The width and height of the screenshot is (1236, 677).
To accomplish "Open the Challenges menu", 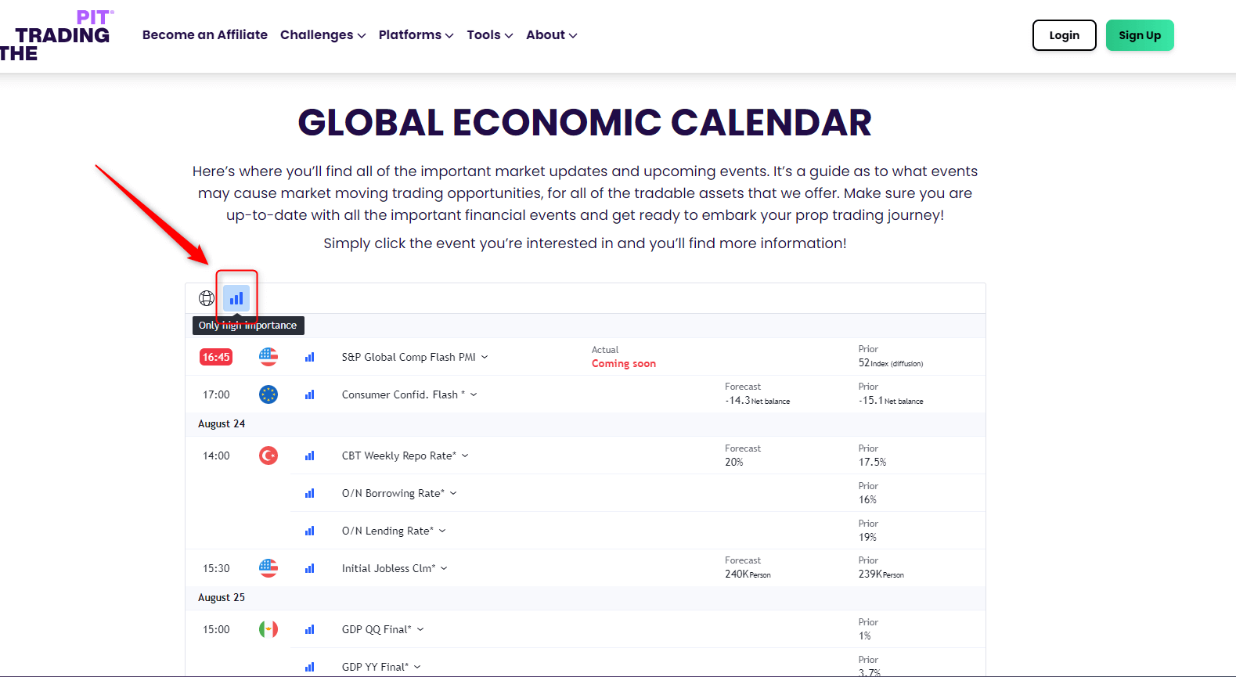I will pyautogui.click(x=323, y=35).
